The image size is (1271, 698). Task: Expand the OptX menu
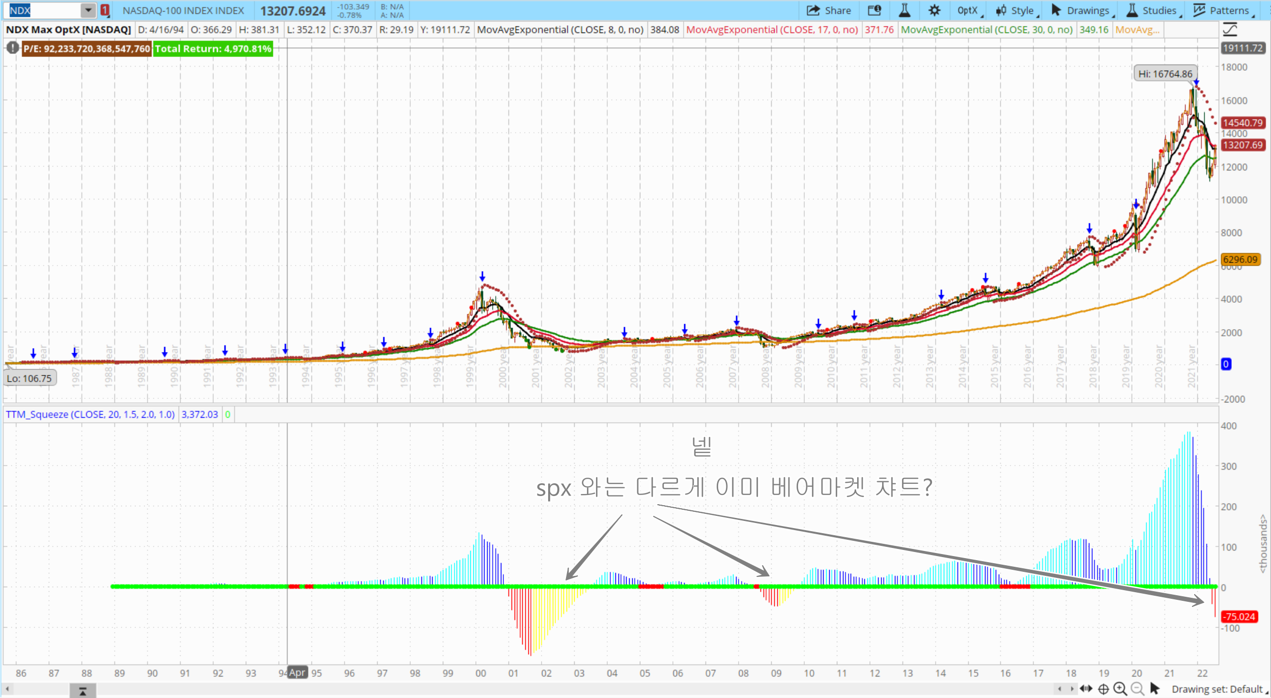click(969, 11)
